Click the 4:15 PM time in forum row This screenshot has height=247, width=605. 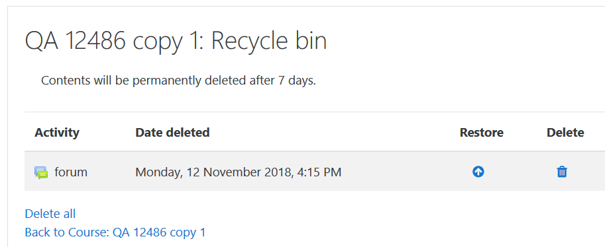pos(319,172)
